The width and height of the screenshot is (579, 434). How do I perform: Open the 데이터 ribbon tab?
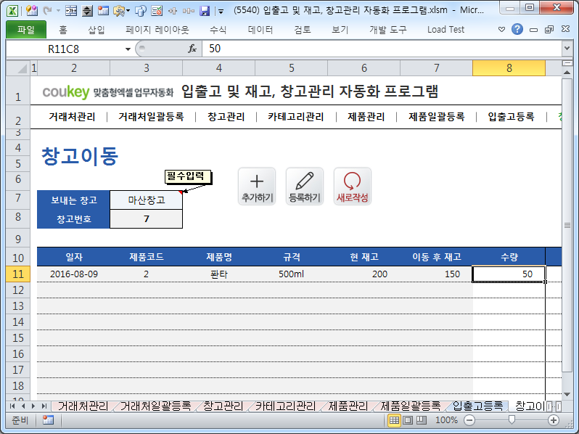point(260,30)
